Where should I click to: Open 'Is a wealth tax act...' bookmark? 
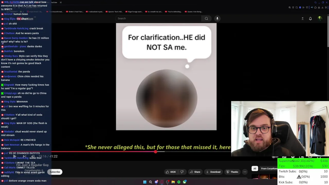pos(154,12)
